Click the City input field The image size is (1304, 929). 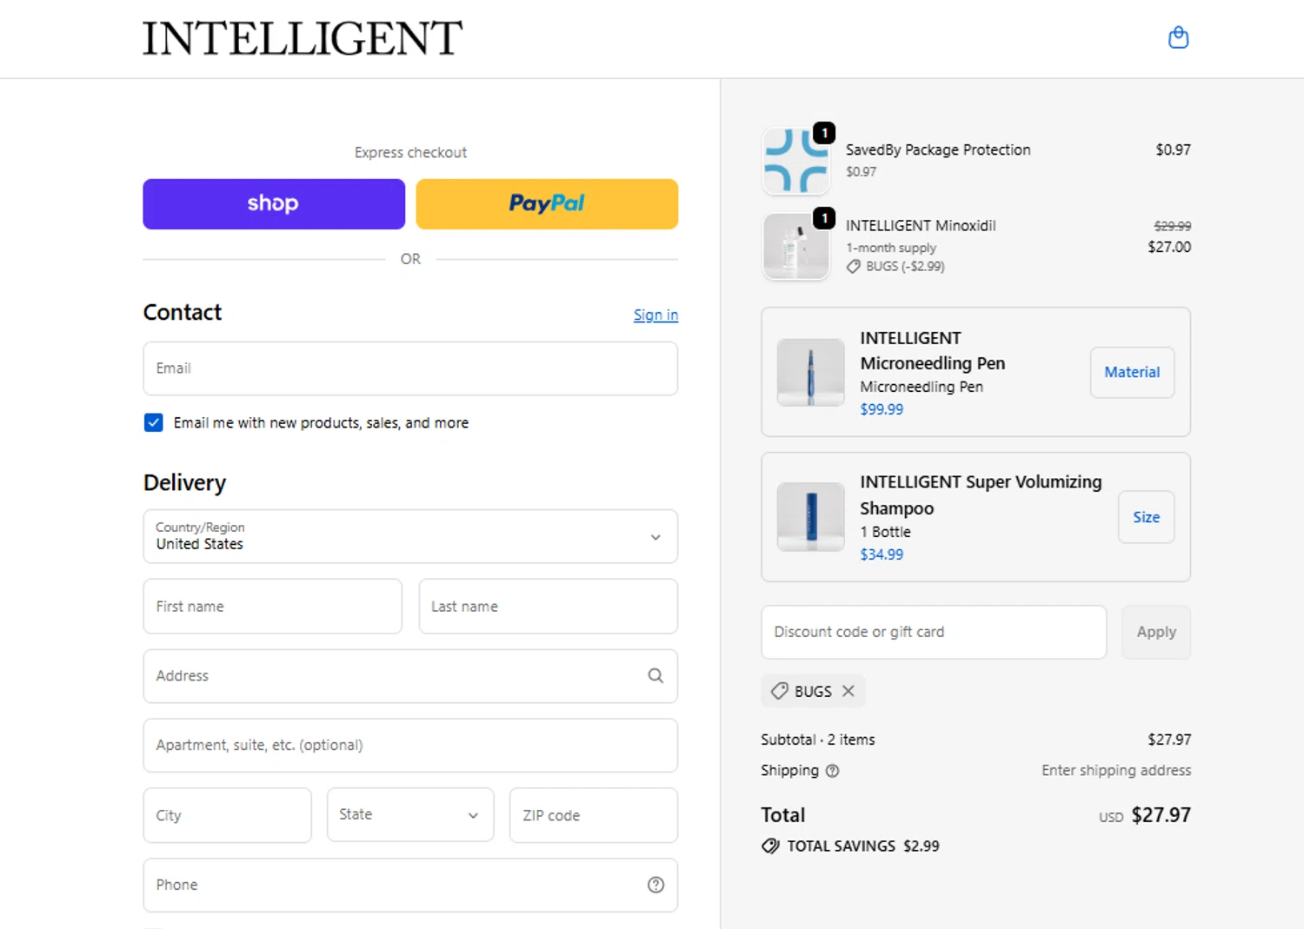coord(227,815)
